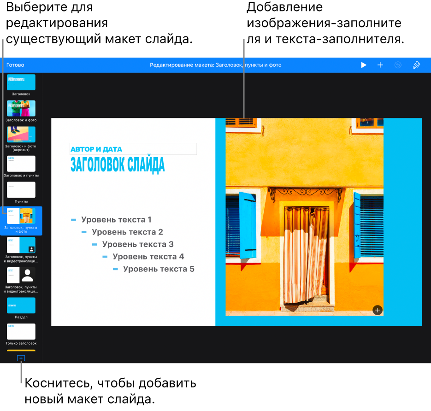Select the Раздел layout thumbnail
The width and height of the screenshot is (431, 411).
pyautogui.click(x=21, y=305)
